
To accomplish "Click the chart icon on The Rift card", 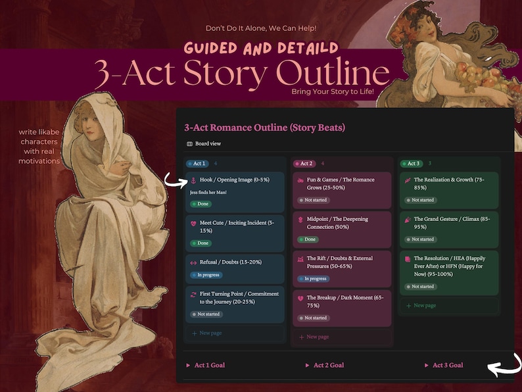I will 300,258.
